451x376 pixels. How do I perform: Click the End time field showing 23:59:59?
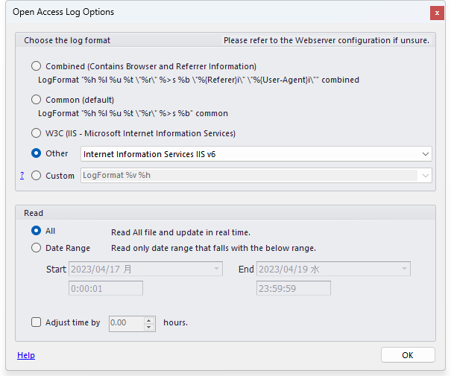pos(293,288)
